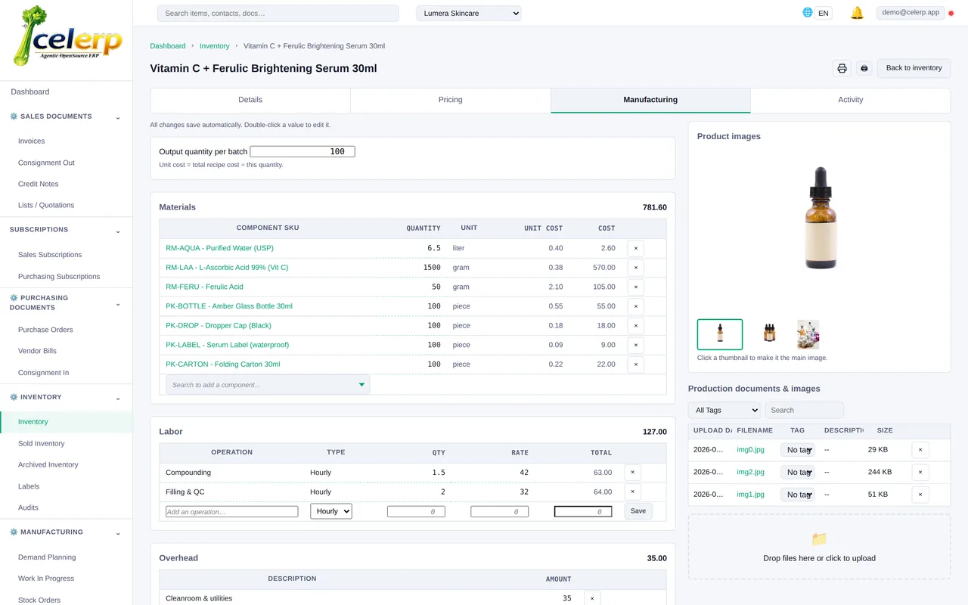The width and height of the screenshot is (968, 605).
Task: Click the Inventory breadcrumb link
Action: pyautogui.click(x=215, y=46)
